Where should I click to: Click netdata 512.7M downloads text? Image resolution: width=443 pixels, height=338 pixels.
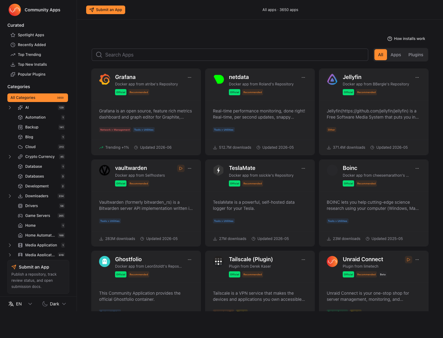(x=235, y=147)
